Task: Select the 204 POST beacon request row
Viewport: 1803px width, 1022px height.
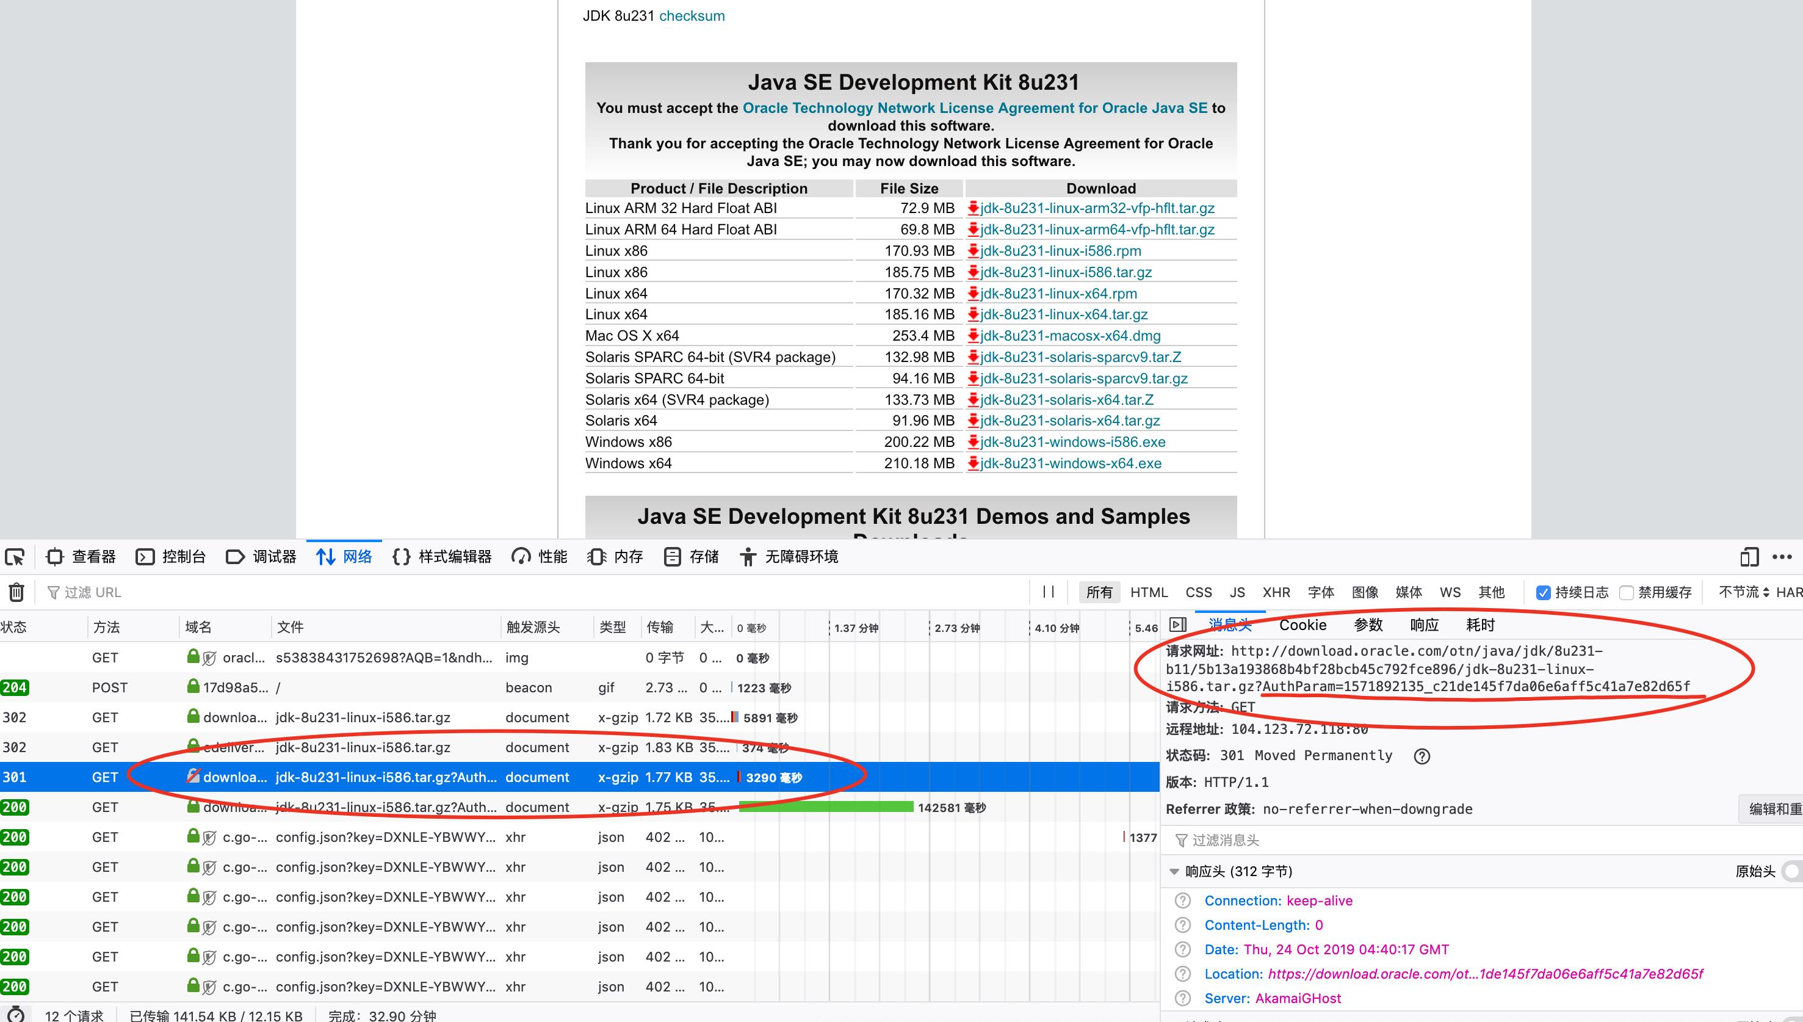Action: coord(579,688)
